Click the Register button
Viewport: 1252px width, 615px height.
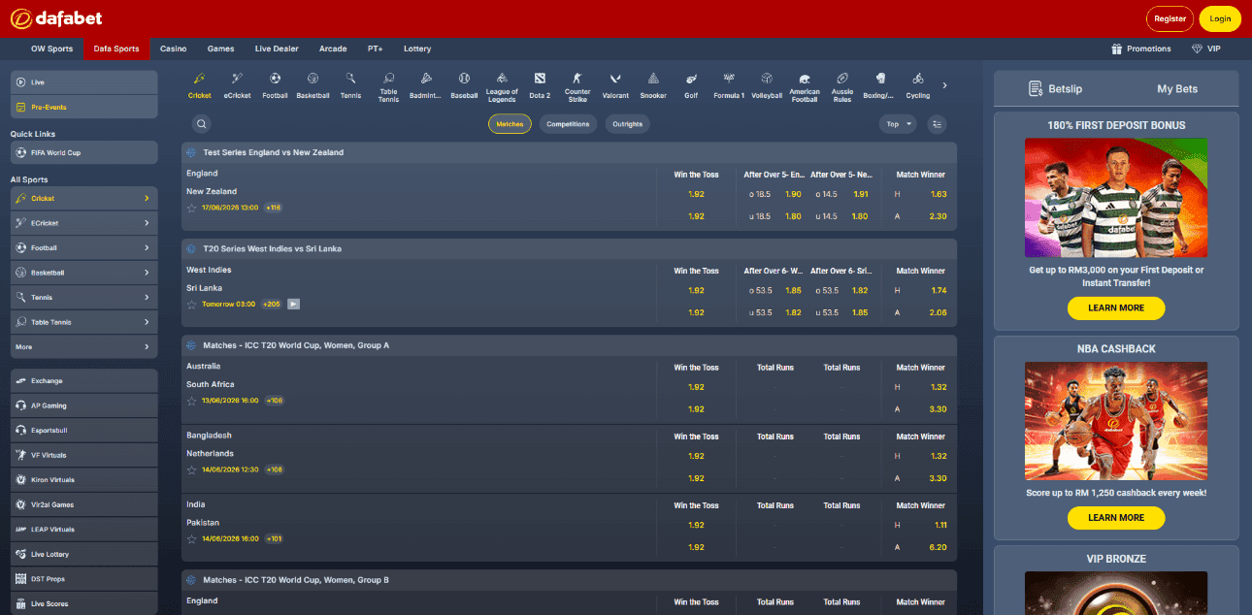point(1170,18)
